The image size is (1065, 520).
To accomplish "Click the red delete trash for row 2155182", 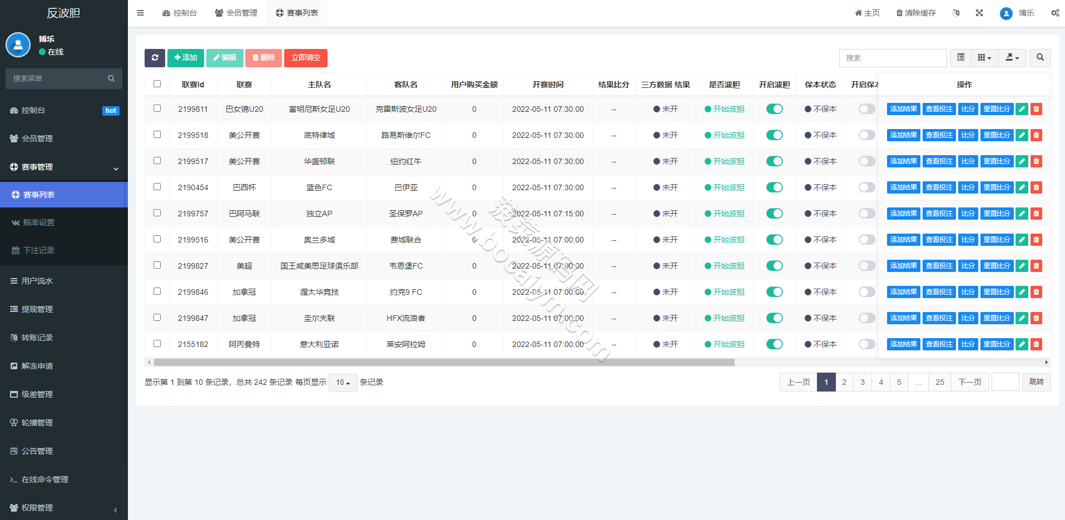I will (1036, 344).
